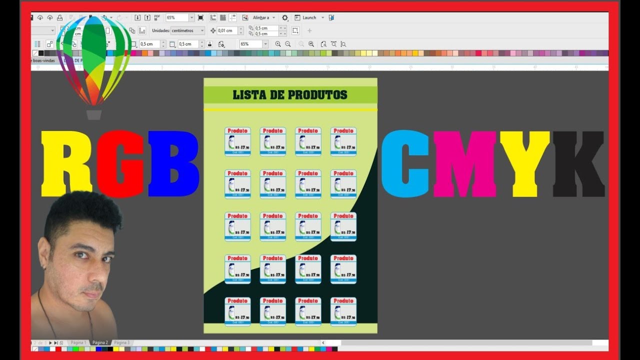640x360 pixels.
Task: Click the no-color X swatch in bottom palette
Action: [x=35, y=349]
